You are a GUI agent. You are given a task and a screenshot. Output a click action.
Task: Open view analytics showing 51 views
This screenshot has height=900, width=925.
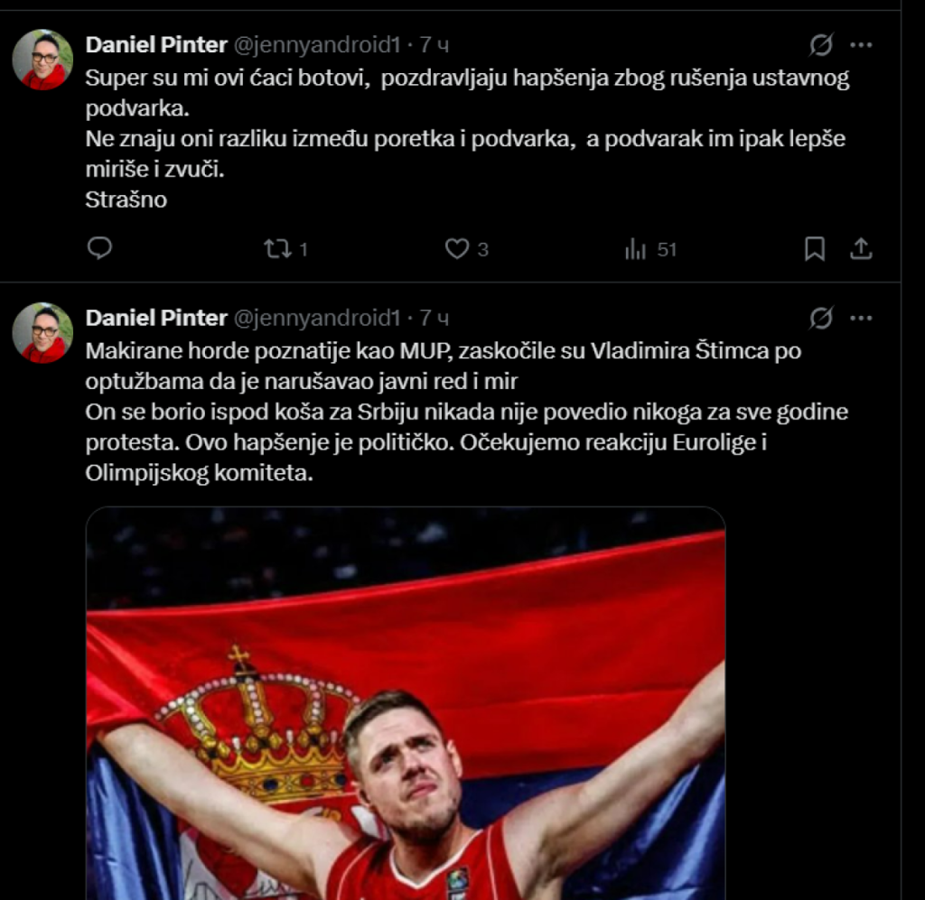pos(636,249)
